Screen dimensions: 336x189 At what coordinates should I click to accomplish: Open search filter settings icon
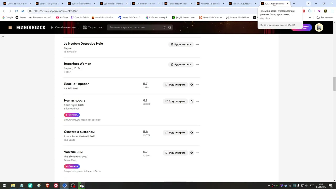click(x=164, y=28)
